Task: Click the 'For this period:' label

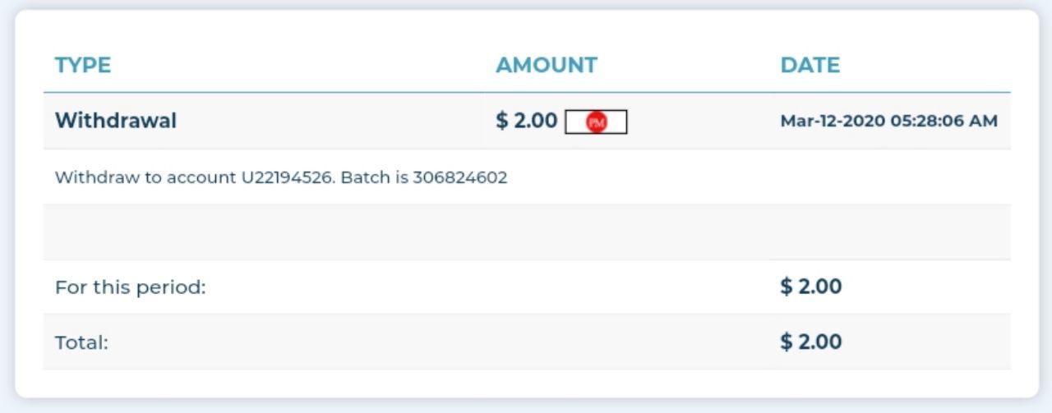Action: coord(130,288)
